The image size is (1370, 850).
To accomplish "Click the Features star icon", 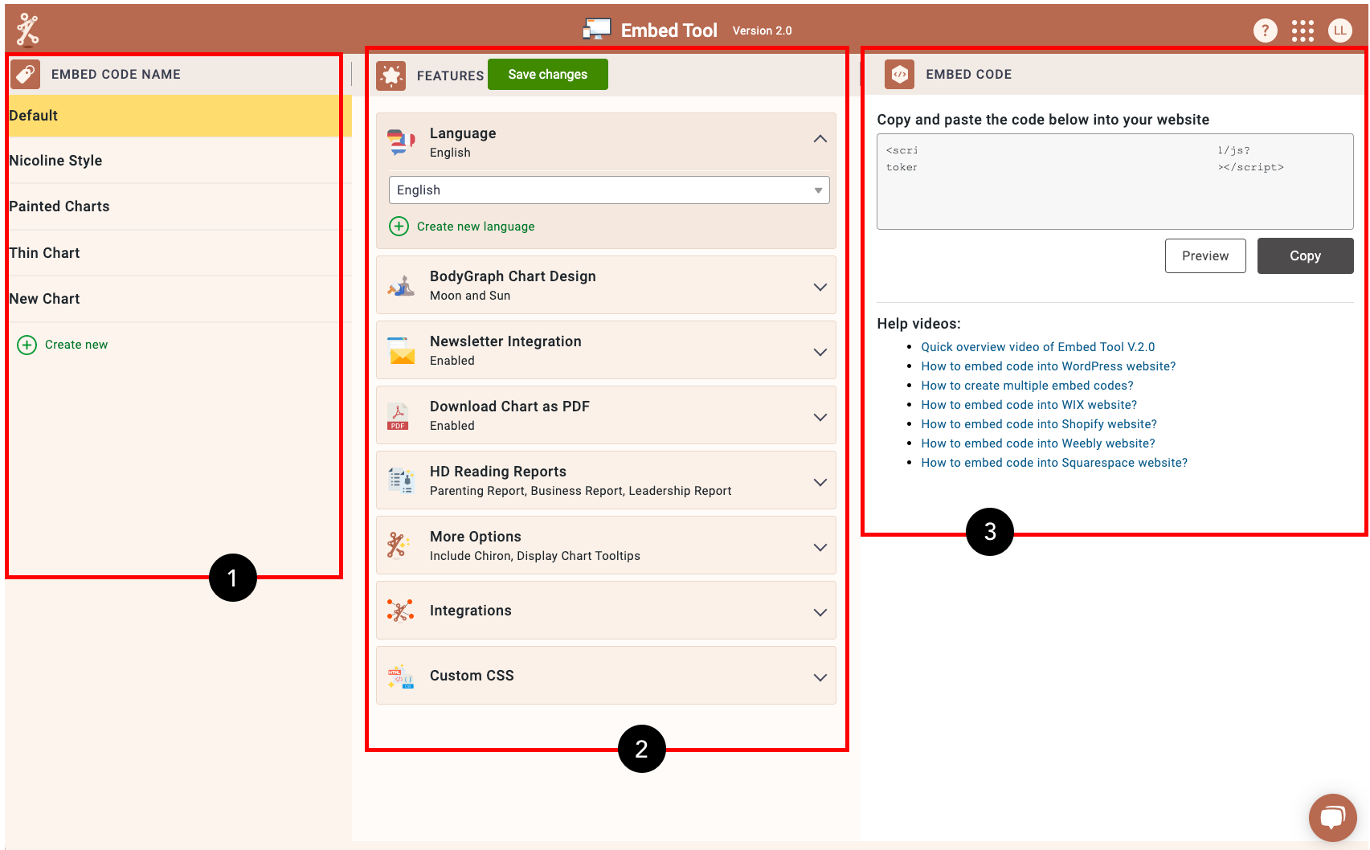I will click(x=391, y=76).
